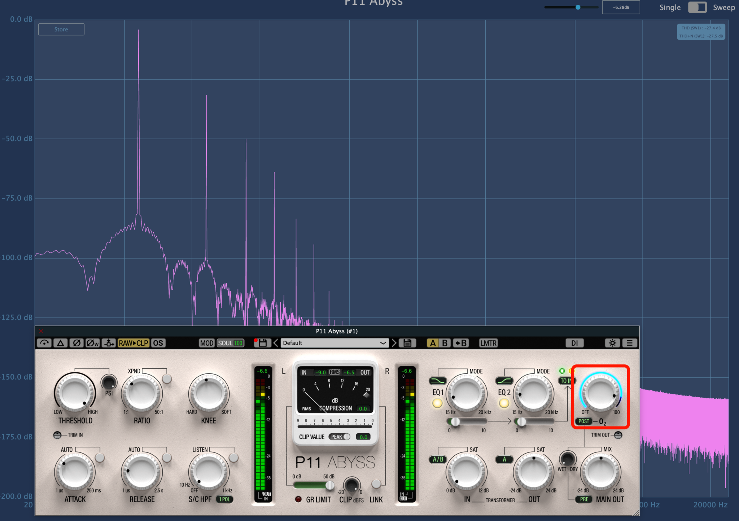Go to next preset arrow

point(394,343)
